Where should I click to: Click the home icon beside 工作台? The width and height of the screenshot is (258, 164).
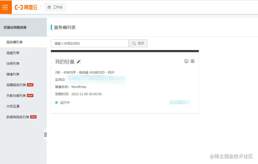pos(49,7)
